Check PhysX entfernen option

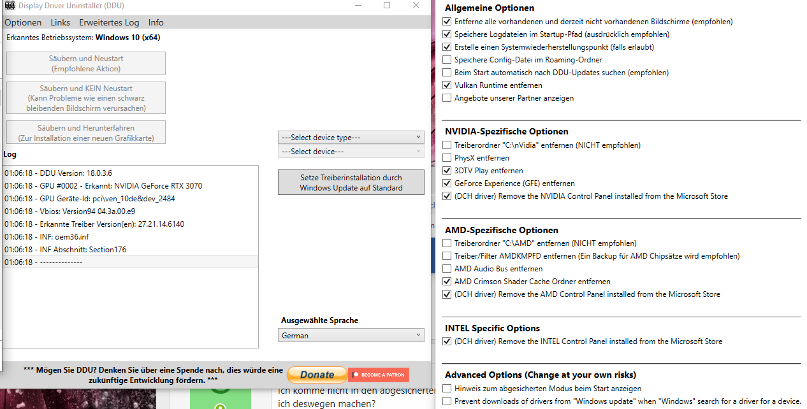point(447,158)
